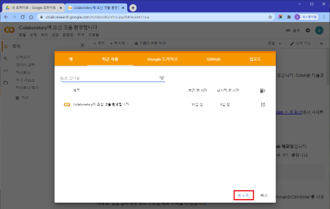Image resolution: width=330 pixels, height=209 pixels.
Task: Click Copy to Drive (드라이브로 복사) button
Action: click(150, 43)
